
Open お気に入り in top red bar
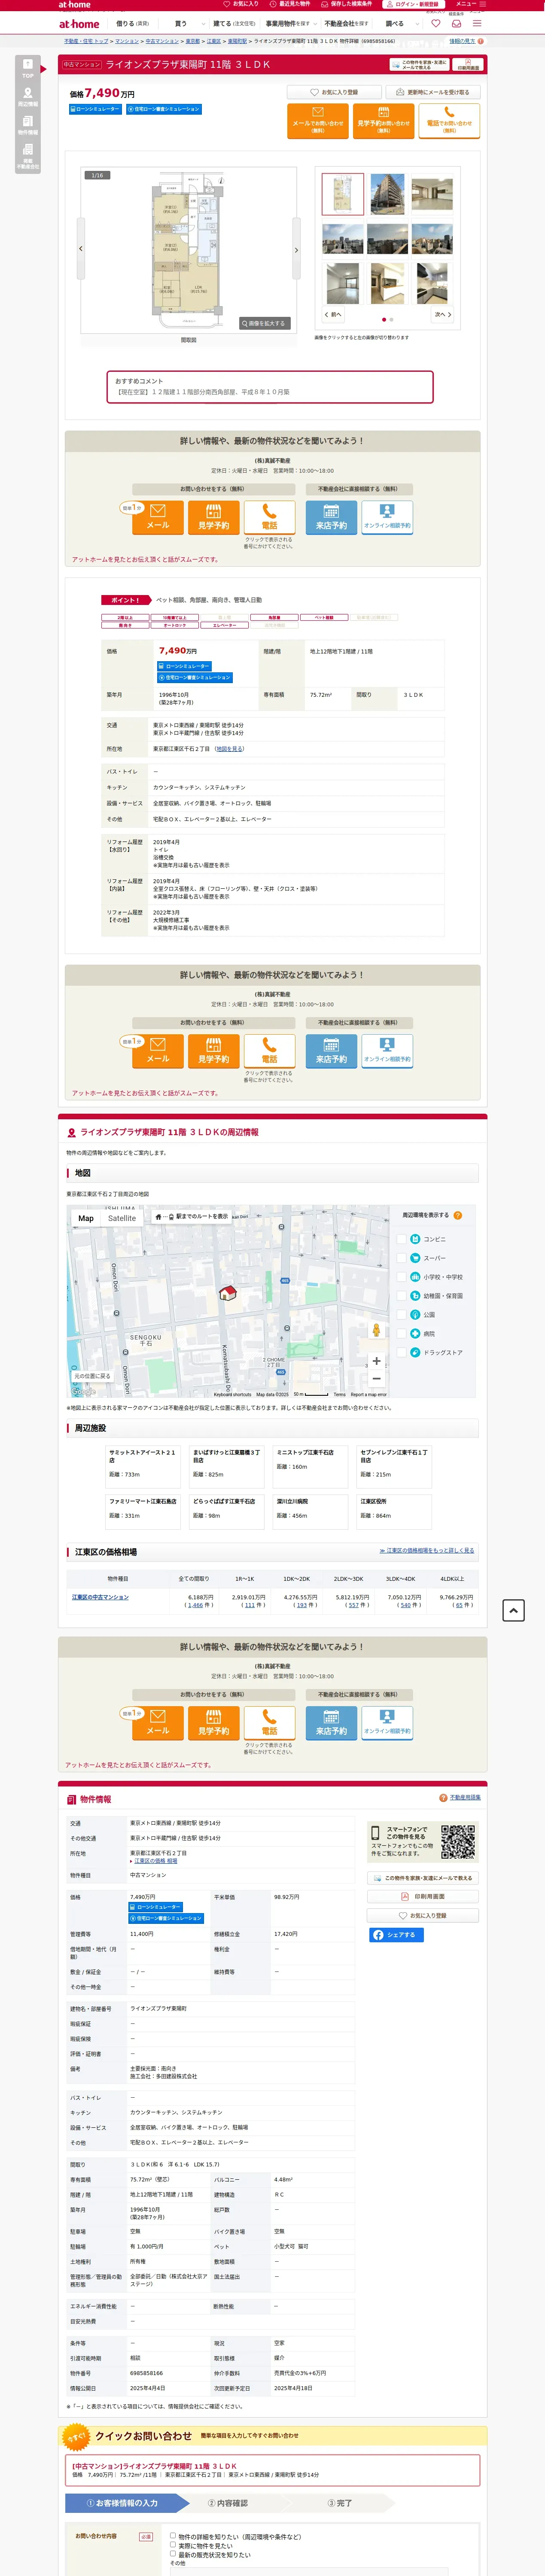(x=241, y=4)
